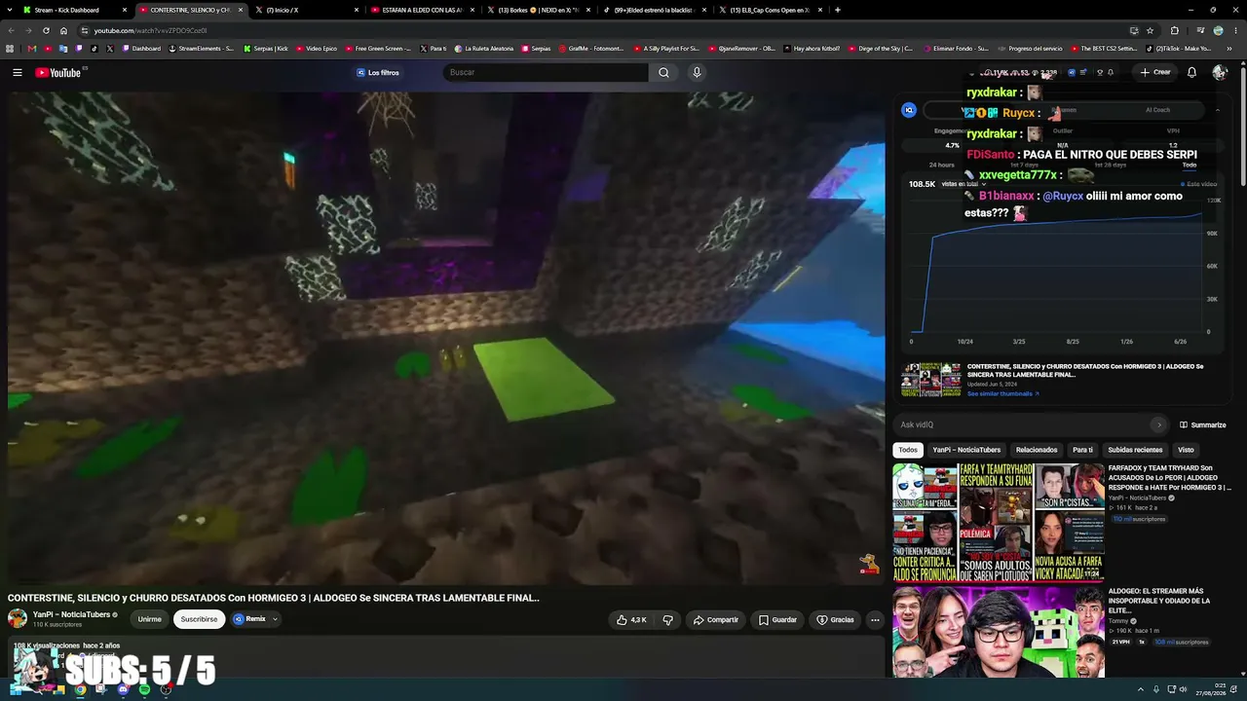Image resolution: width=1247 pixels, height=701 pixels.
Task: Open new browser tab
Action: (x=838, y=10)
